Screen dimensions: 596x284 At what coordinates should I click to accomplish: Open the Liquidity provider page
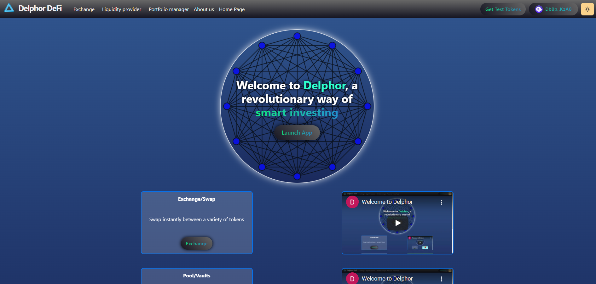tap(122, 9)
